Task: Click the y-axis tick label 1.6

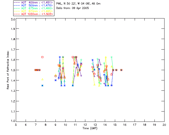Action: 13,60
